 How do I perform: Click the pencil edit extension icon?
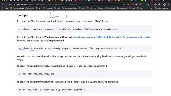pyautogui.click(x=137, y=5)
